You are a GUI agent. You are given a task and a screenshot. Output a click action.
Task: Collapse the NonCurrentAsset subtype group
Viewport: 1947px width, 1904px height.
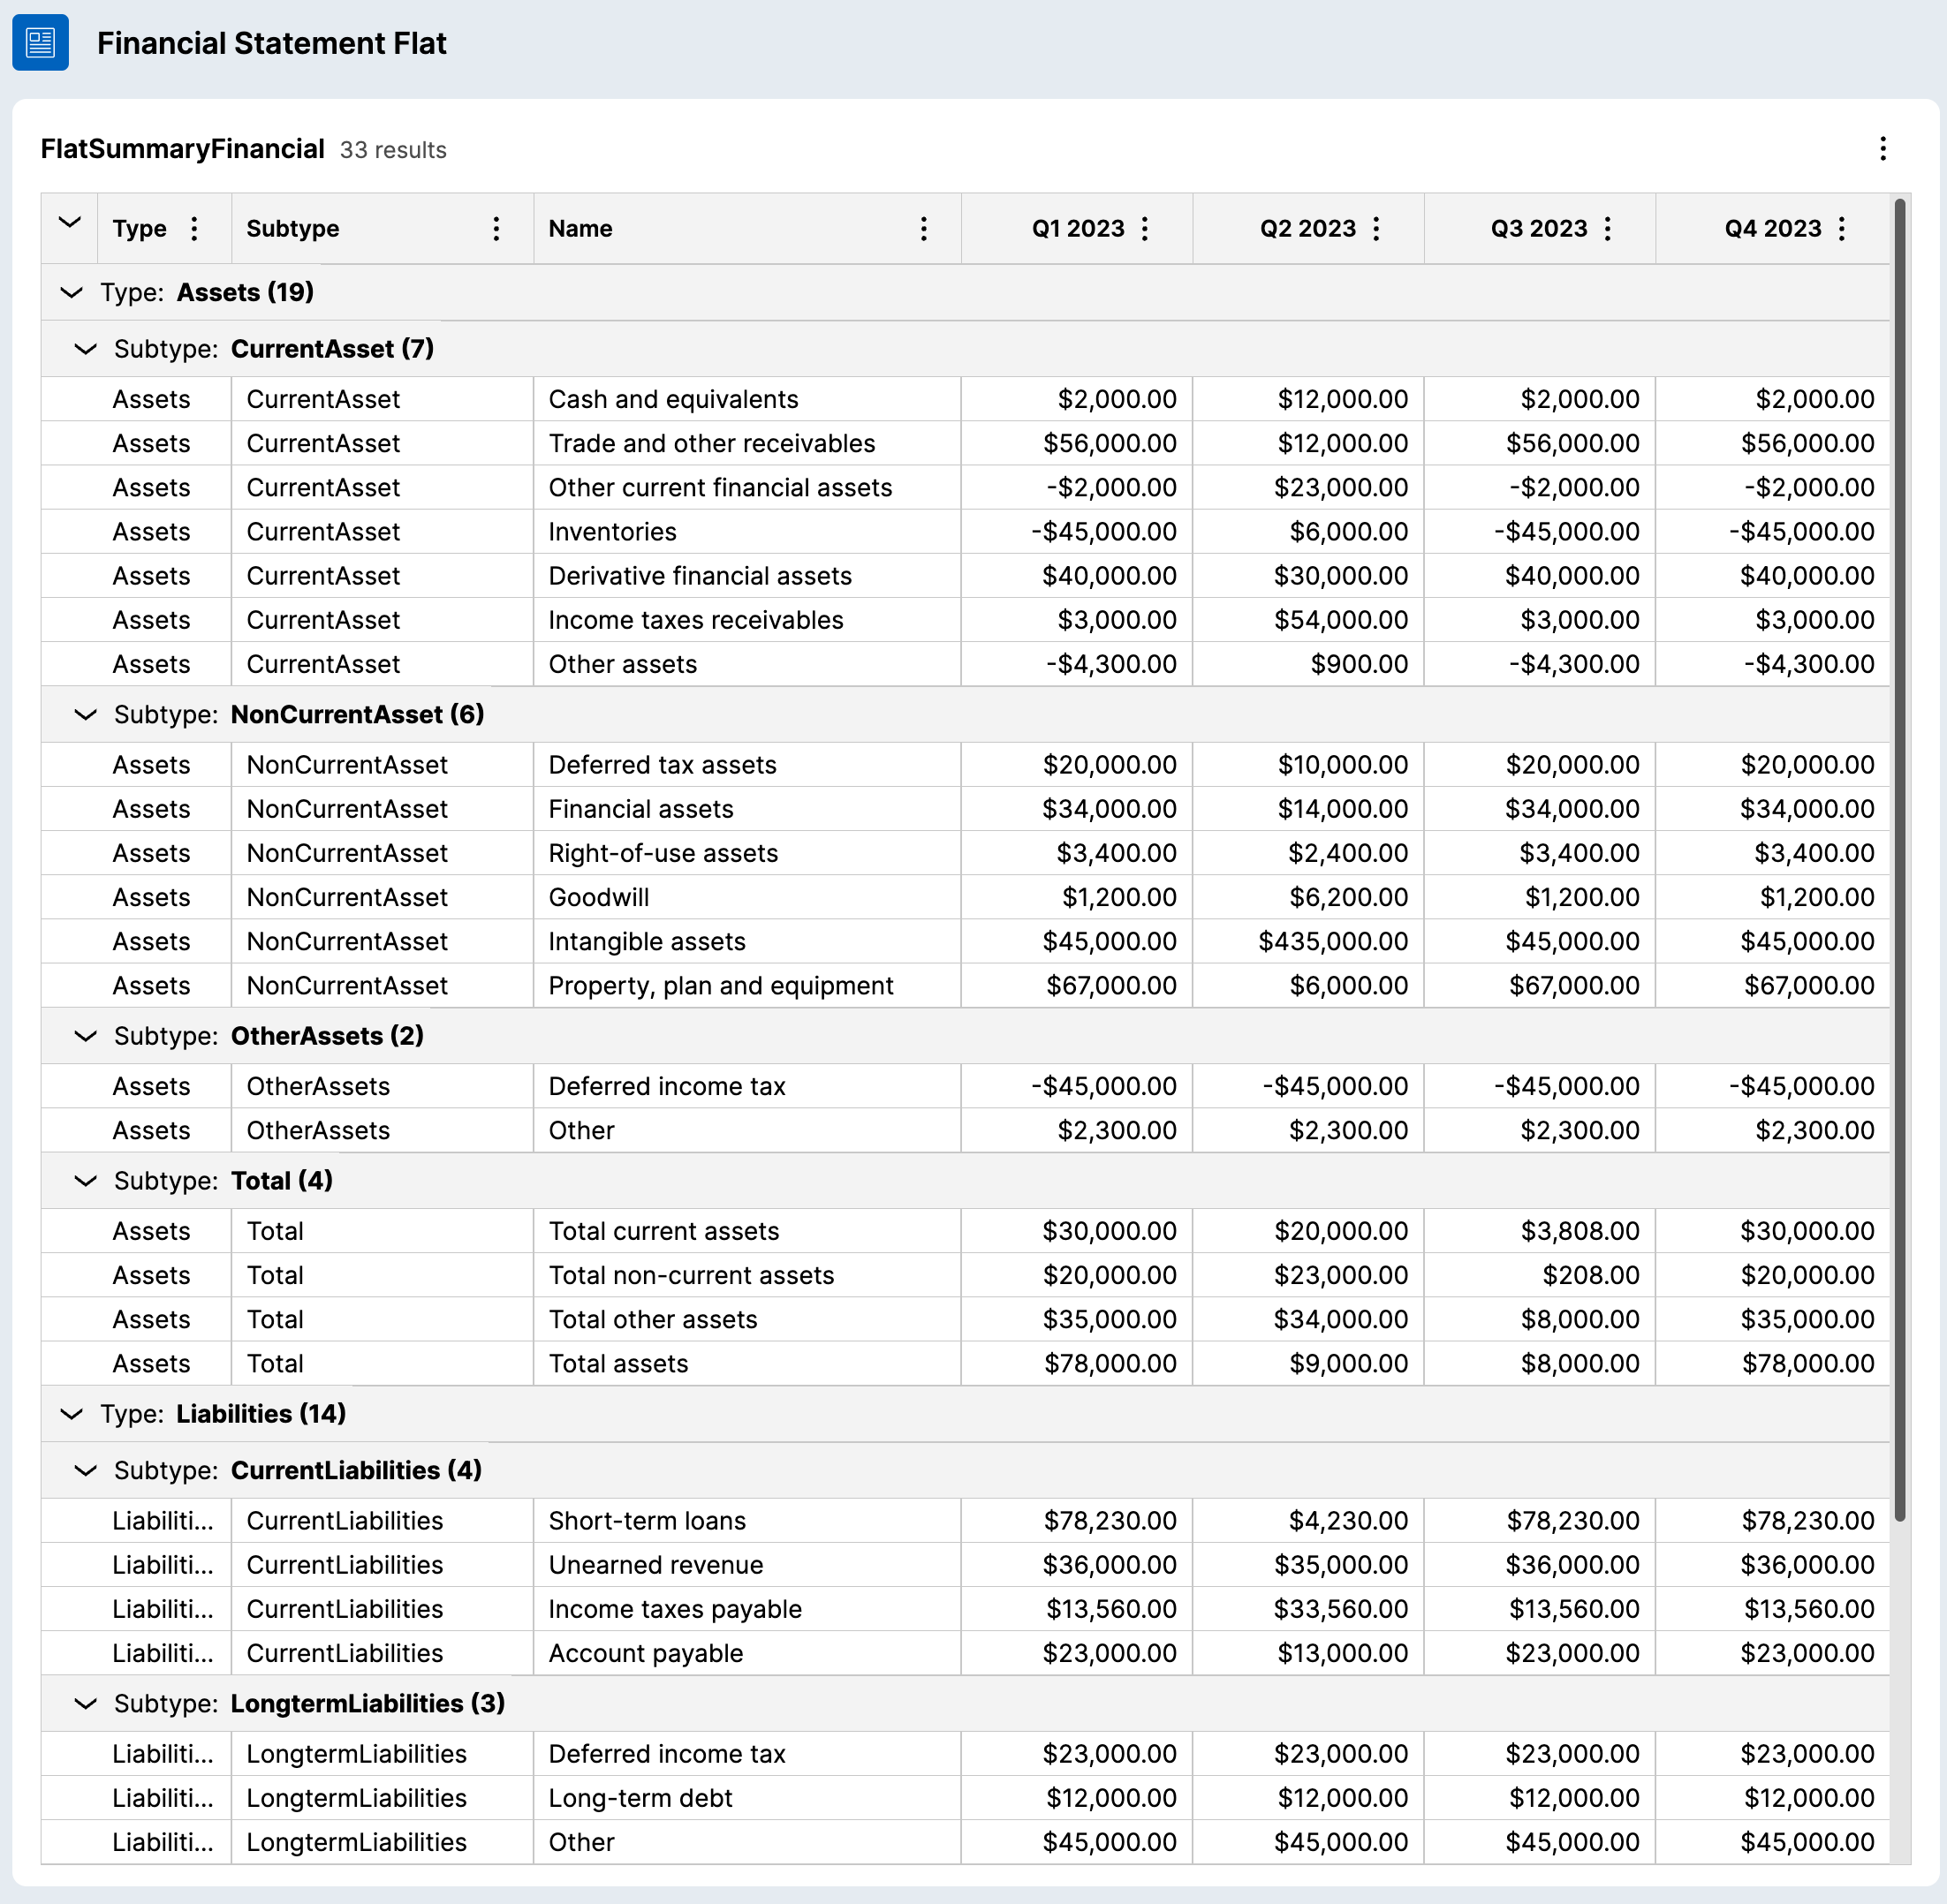[x=86, y=715]
